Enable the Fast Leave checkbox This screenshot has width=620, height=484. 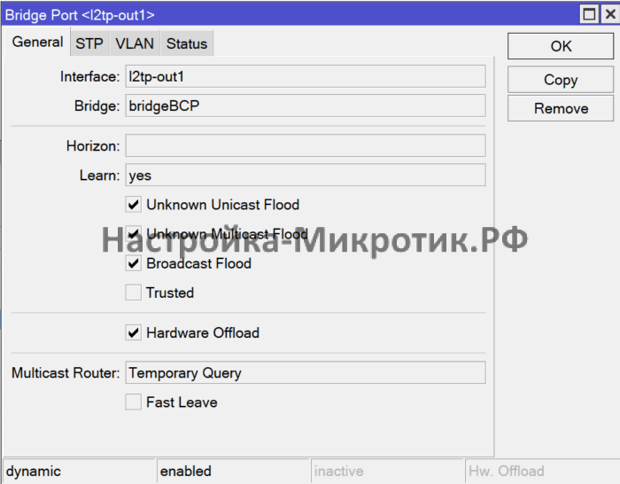[134, 402]
